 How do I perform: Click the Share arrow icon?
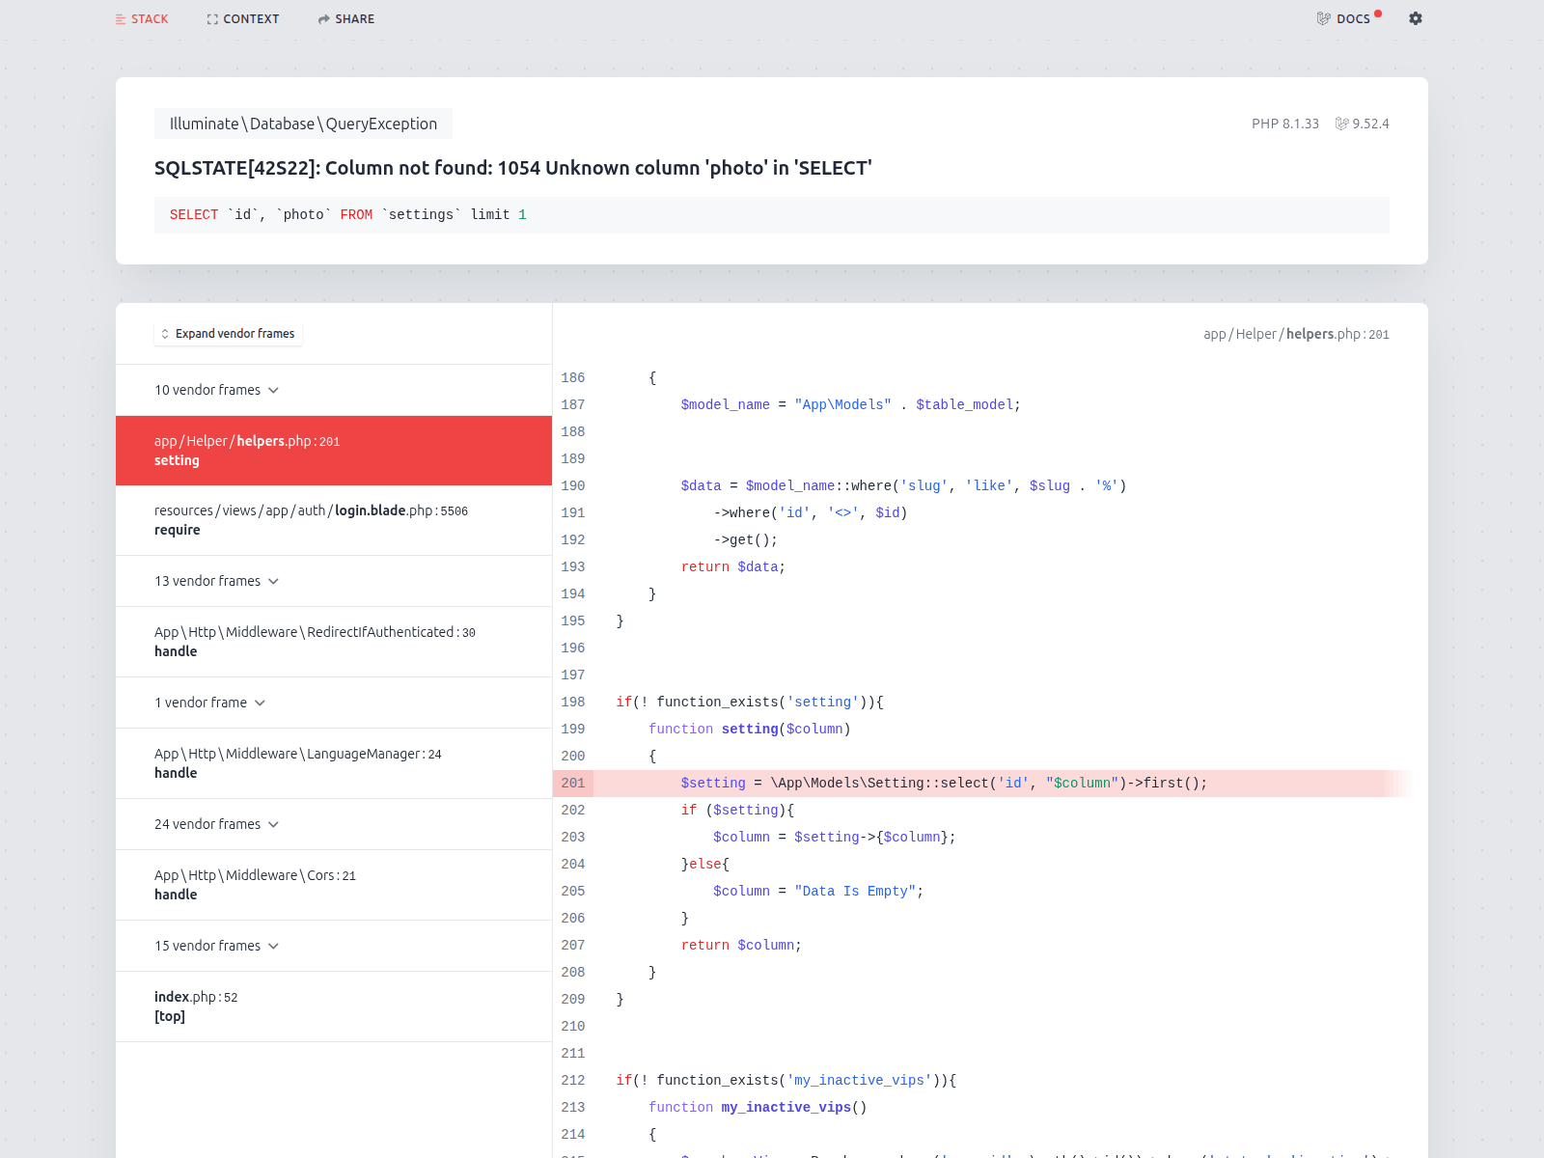click(324, 19)
